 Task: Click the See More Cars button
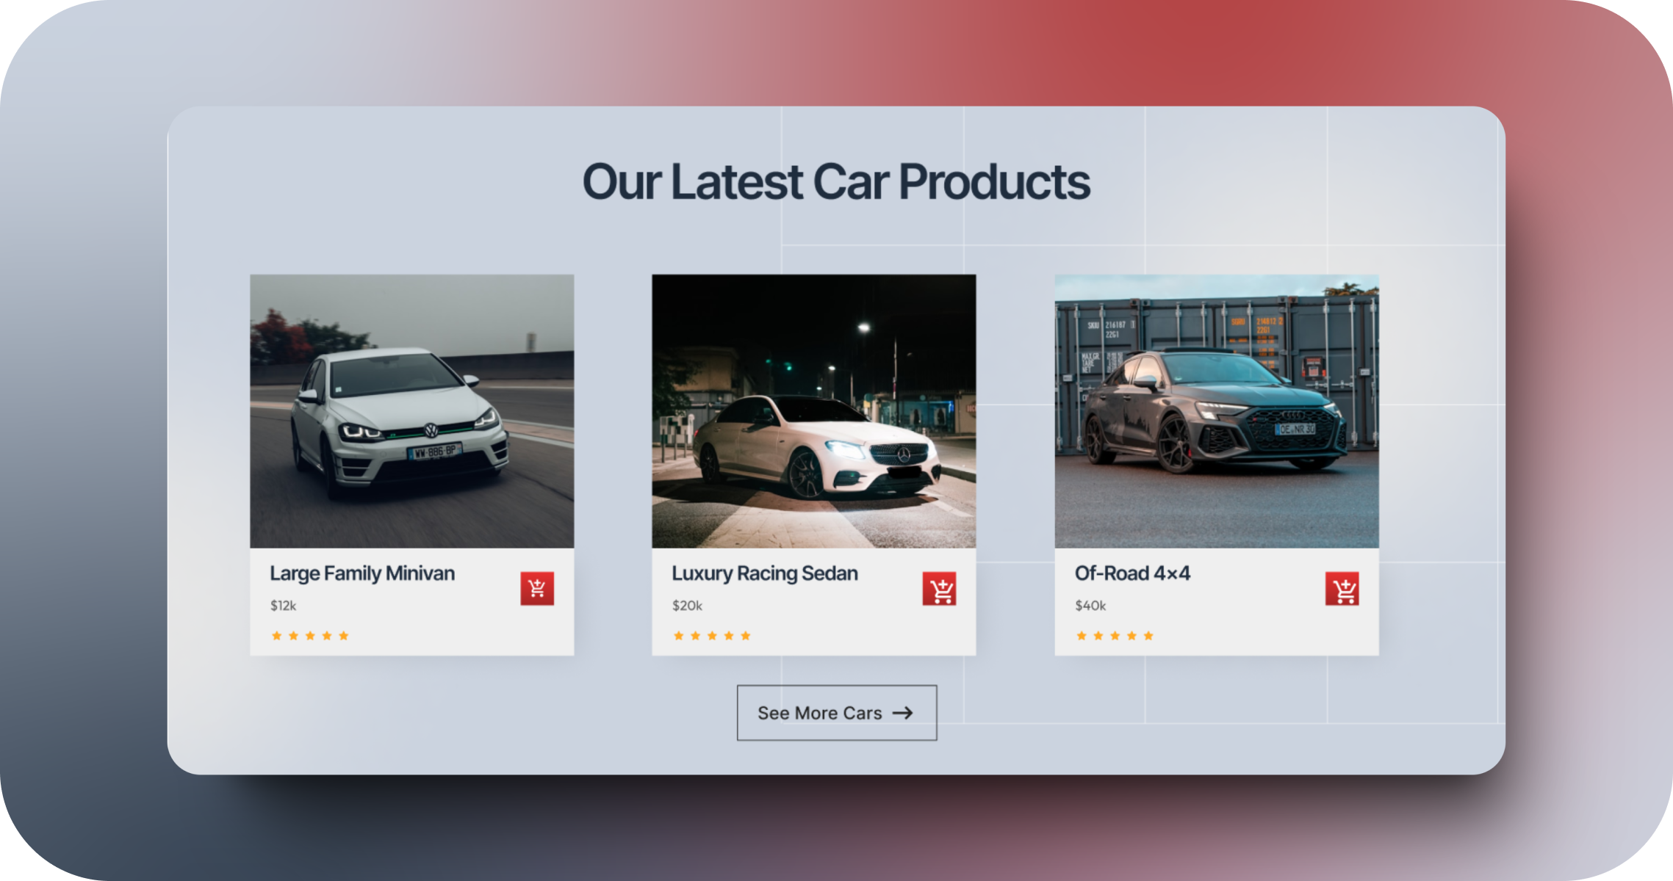coord(837,713)
